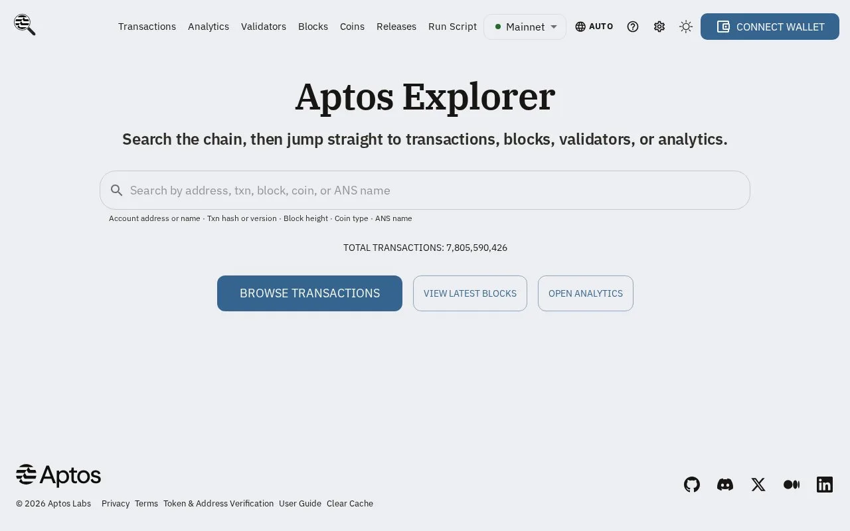Image resolution: width=850 pixels, height=531 pixels.
Task: Click the View Latest Blocks button
Action: tap(470, 293)
